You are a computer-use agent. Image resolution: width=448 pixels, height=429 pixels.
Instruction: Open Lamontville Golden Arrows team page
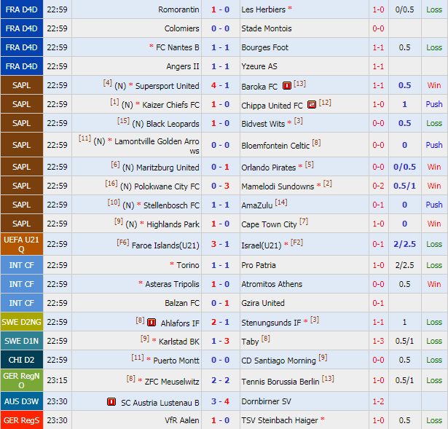tap(157, 146)
